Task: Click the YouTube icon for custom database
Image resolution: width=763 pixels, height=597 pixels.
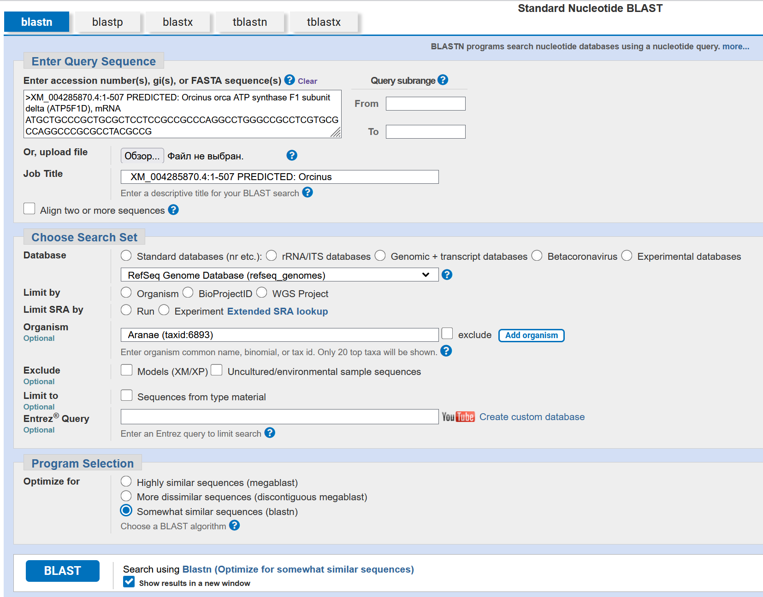Action: [458, 417]
